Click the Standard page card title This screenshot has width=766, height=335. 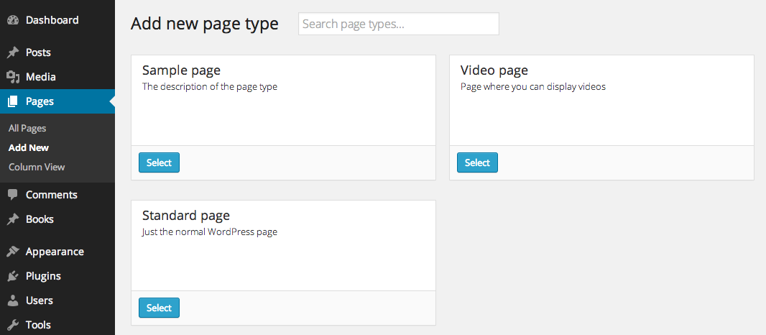coord(185,216)
